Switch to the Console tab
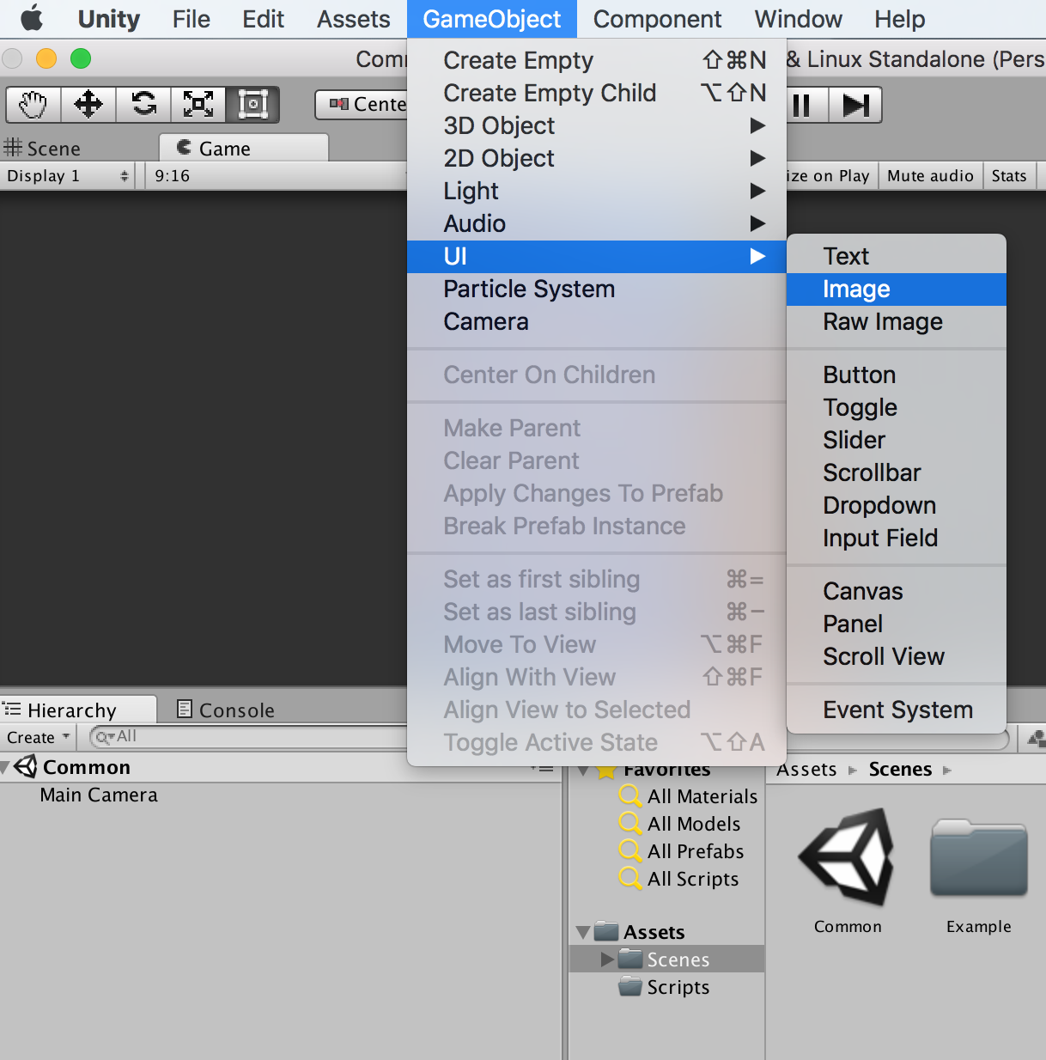This screenshot has height=1060, width=1046. (x=226, y=710)
